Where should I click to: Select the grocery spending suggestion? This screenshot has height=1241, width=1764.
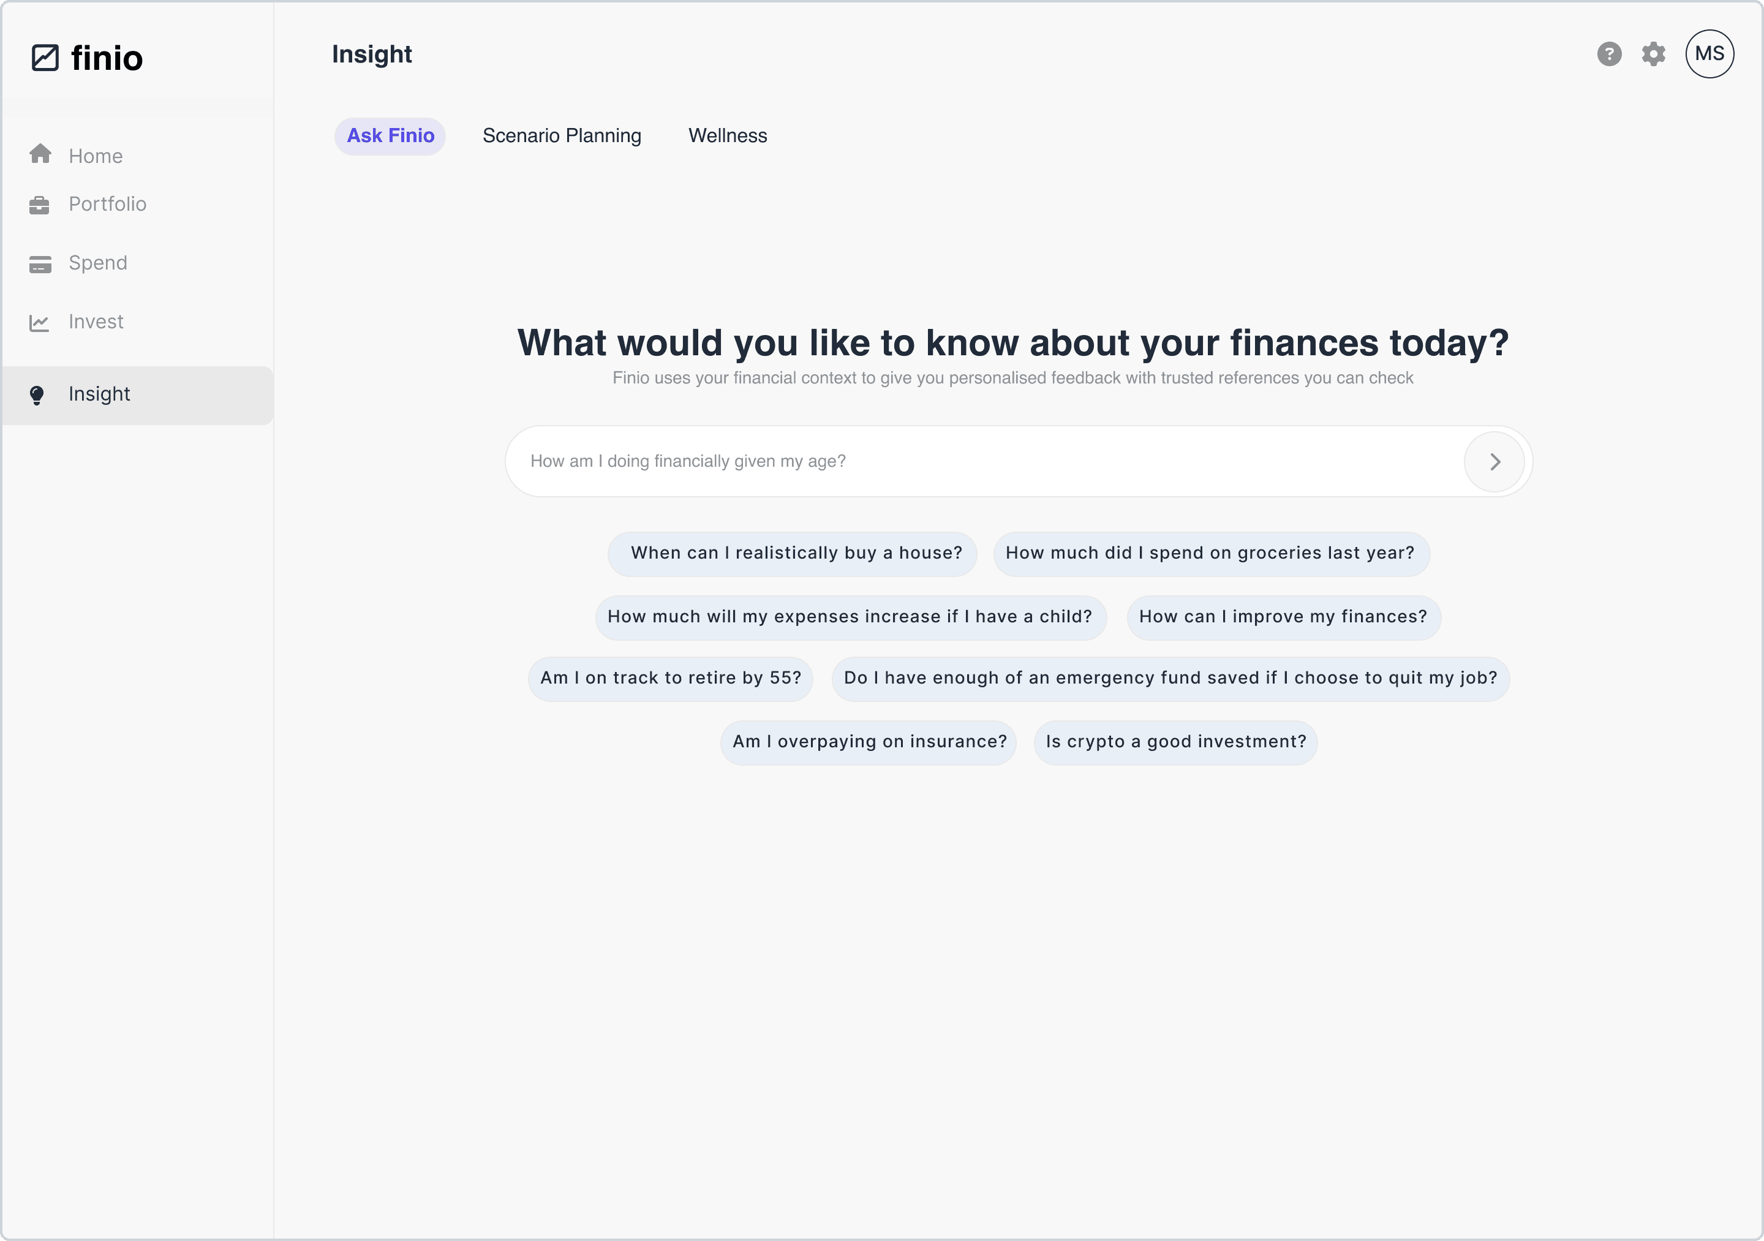tap(1210, 553)
